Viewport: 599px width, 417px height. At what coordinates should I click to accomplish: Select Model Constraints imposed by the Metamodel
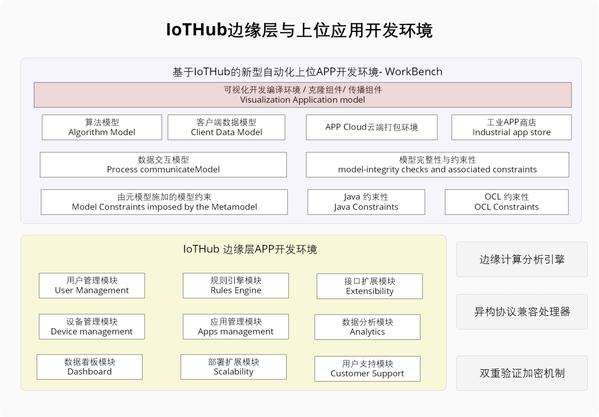point(164,202)
